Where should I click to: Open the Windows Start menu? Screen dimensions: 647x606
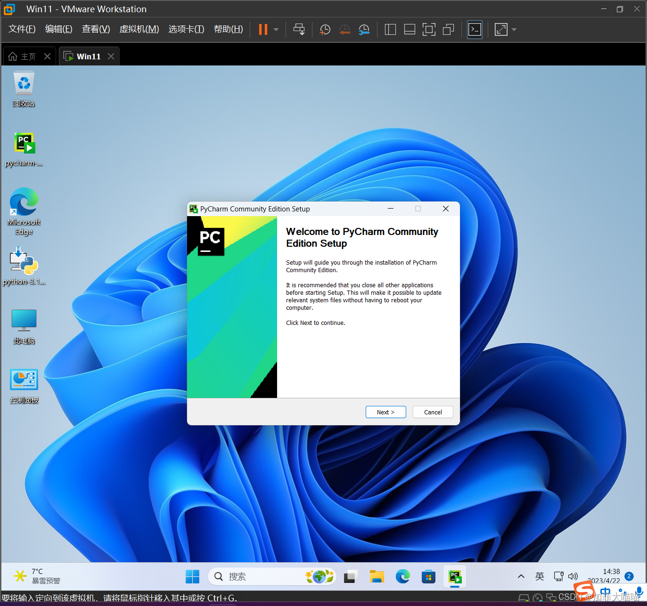click(192, 576)
